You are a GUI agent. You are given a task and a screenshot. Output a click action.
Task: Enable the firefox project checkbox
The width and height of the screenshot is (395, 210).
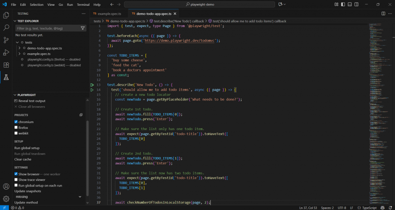tap(16, 127)
